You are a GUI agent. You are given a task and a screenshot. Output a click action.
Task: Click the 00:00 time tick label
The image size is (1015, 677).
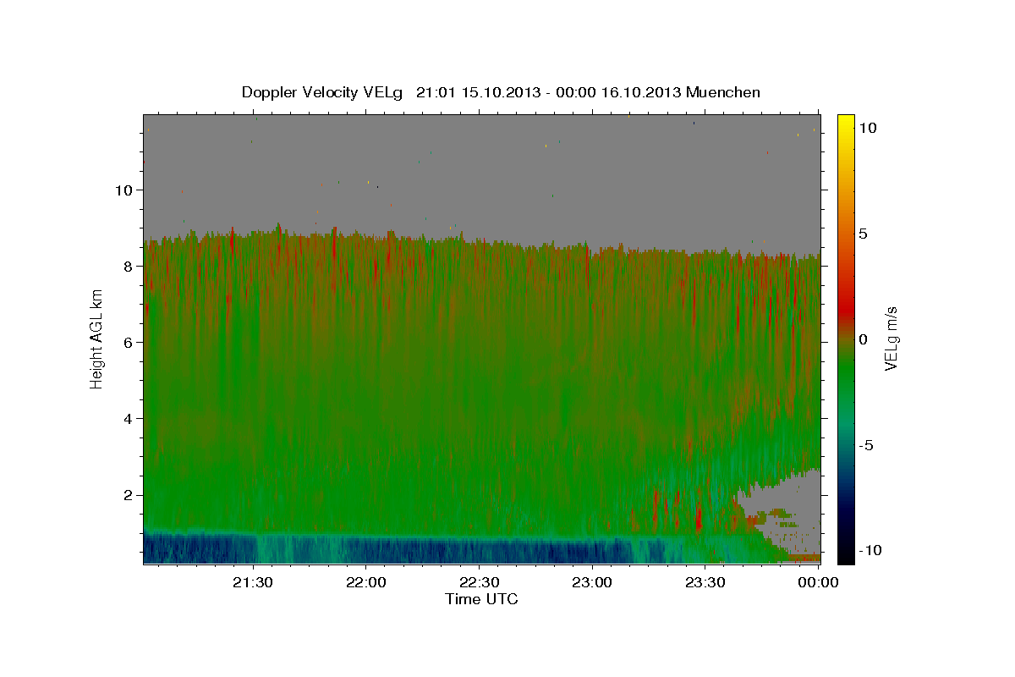click(818, 582)
